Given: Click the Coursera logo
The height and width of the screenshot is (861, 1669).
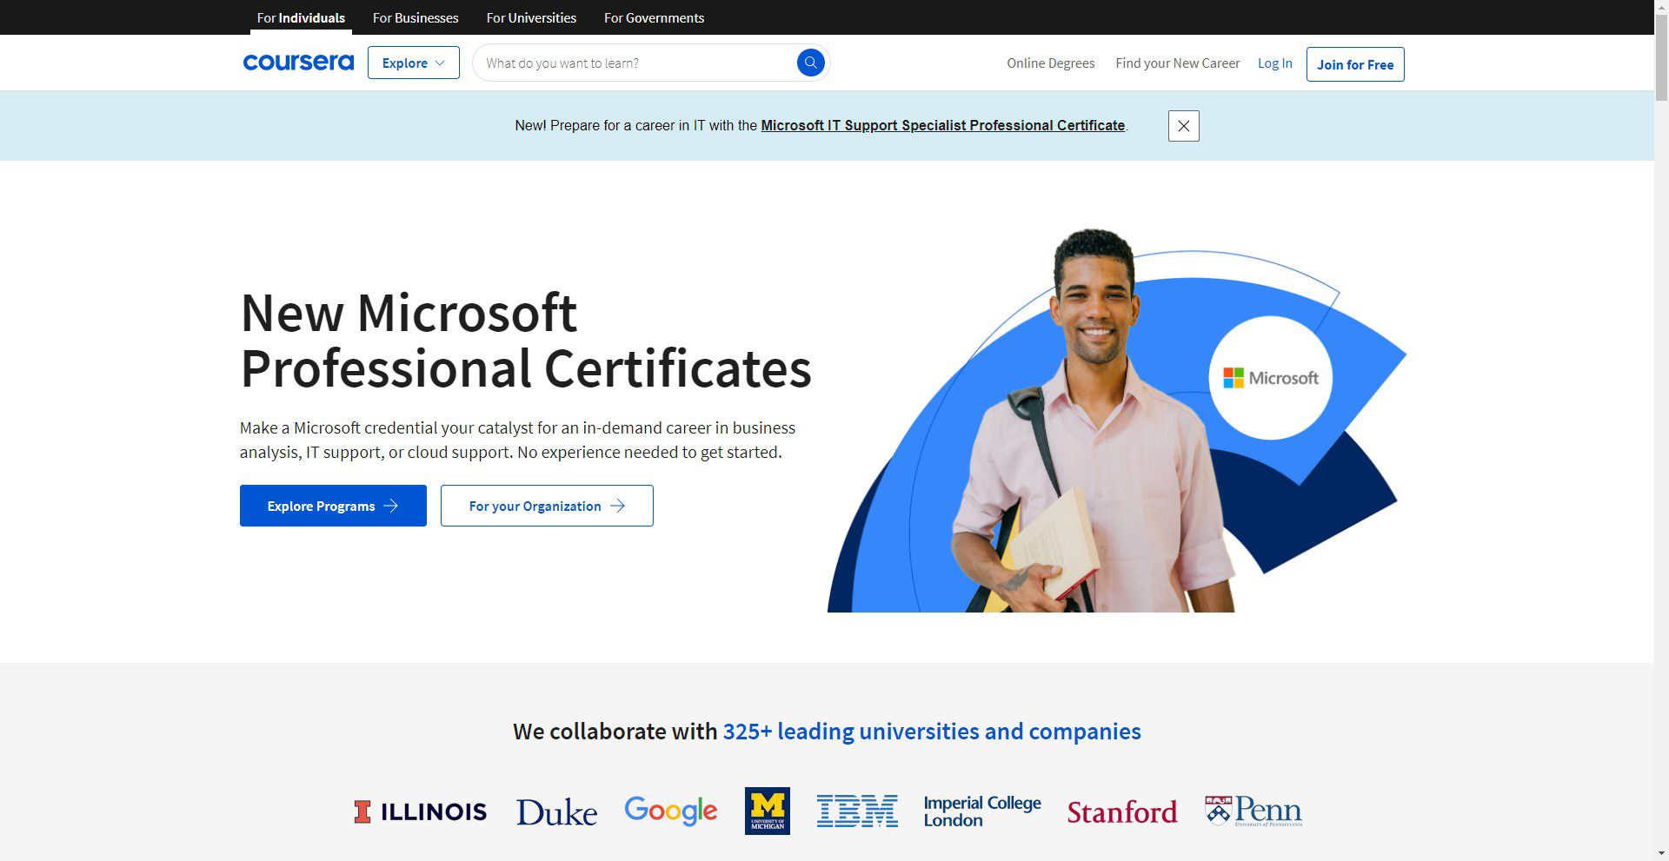Looking at the screenshot, I should (298, 63).
